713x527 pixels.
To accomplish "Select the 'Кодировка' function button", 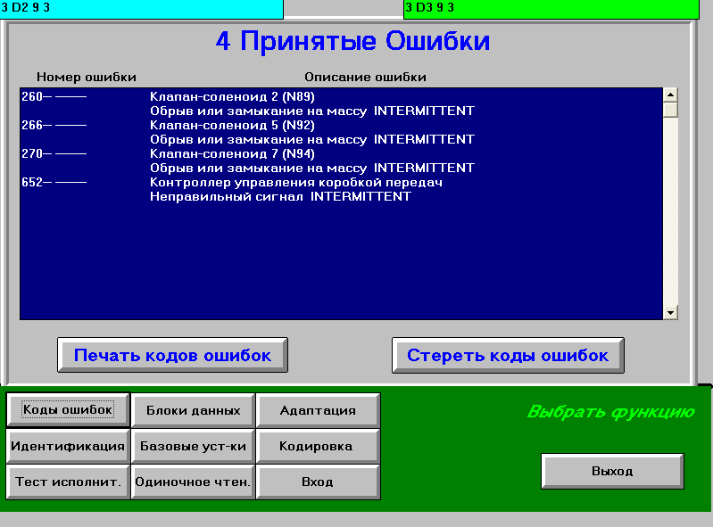I will (x=318, y=446).
